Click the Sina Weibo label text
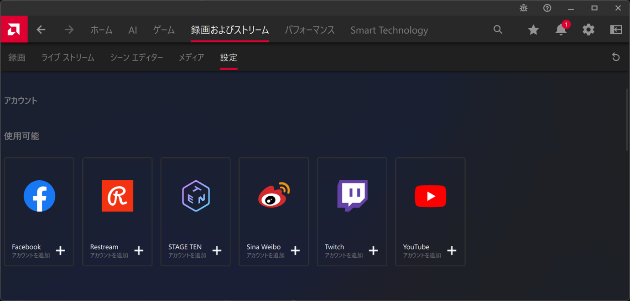630x301 pixels. coord(264,247)
